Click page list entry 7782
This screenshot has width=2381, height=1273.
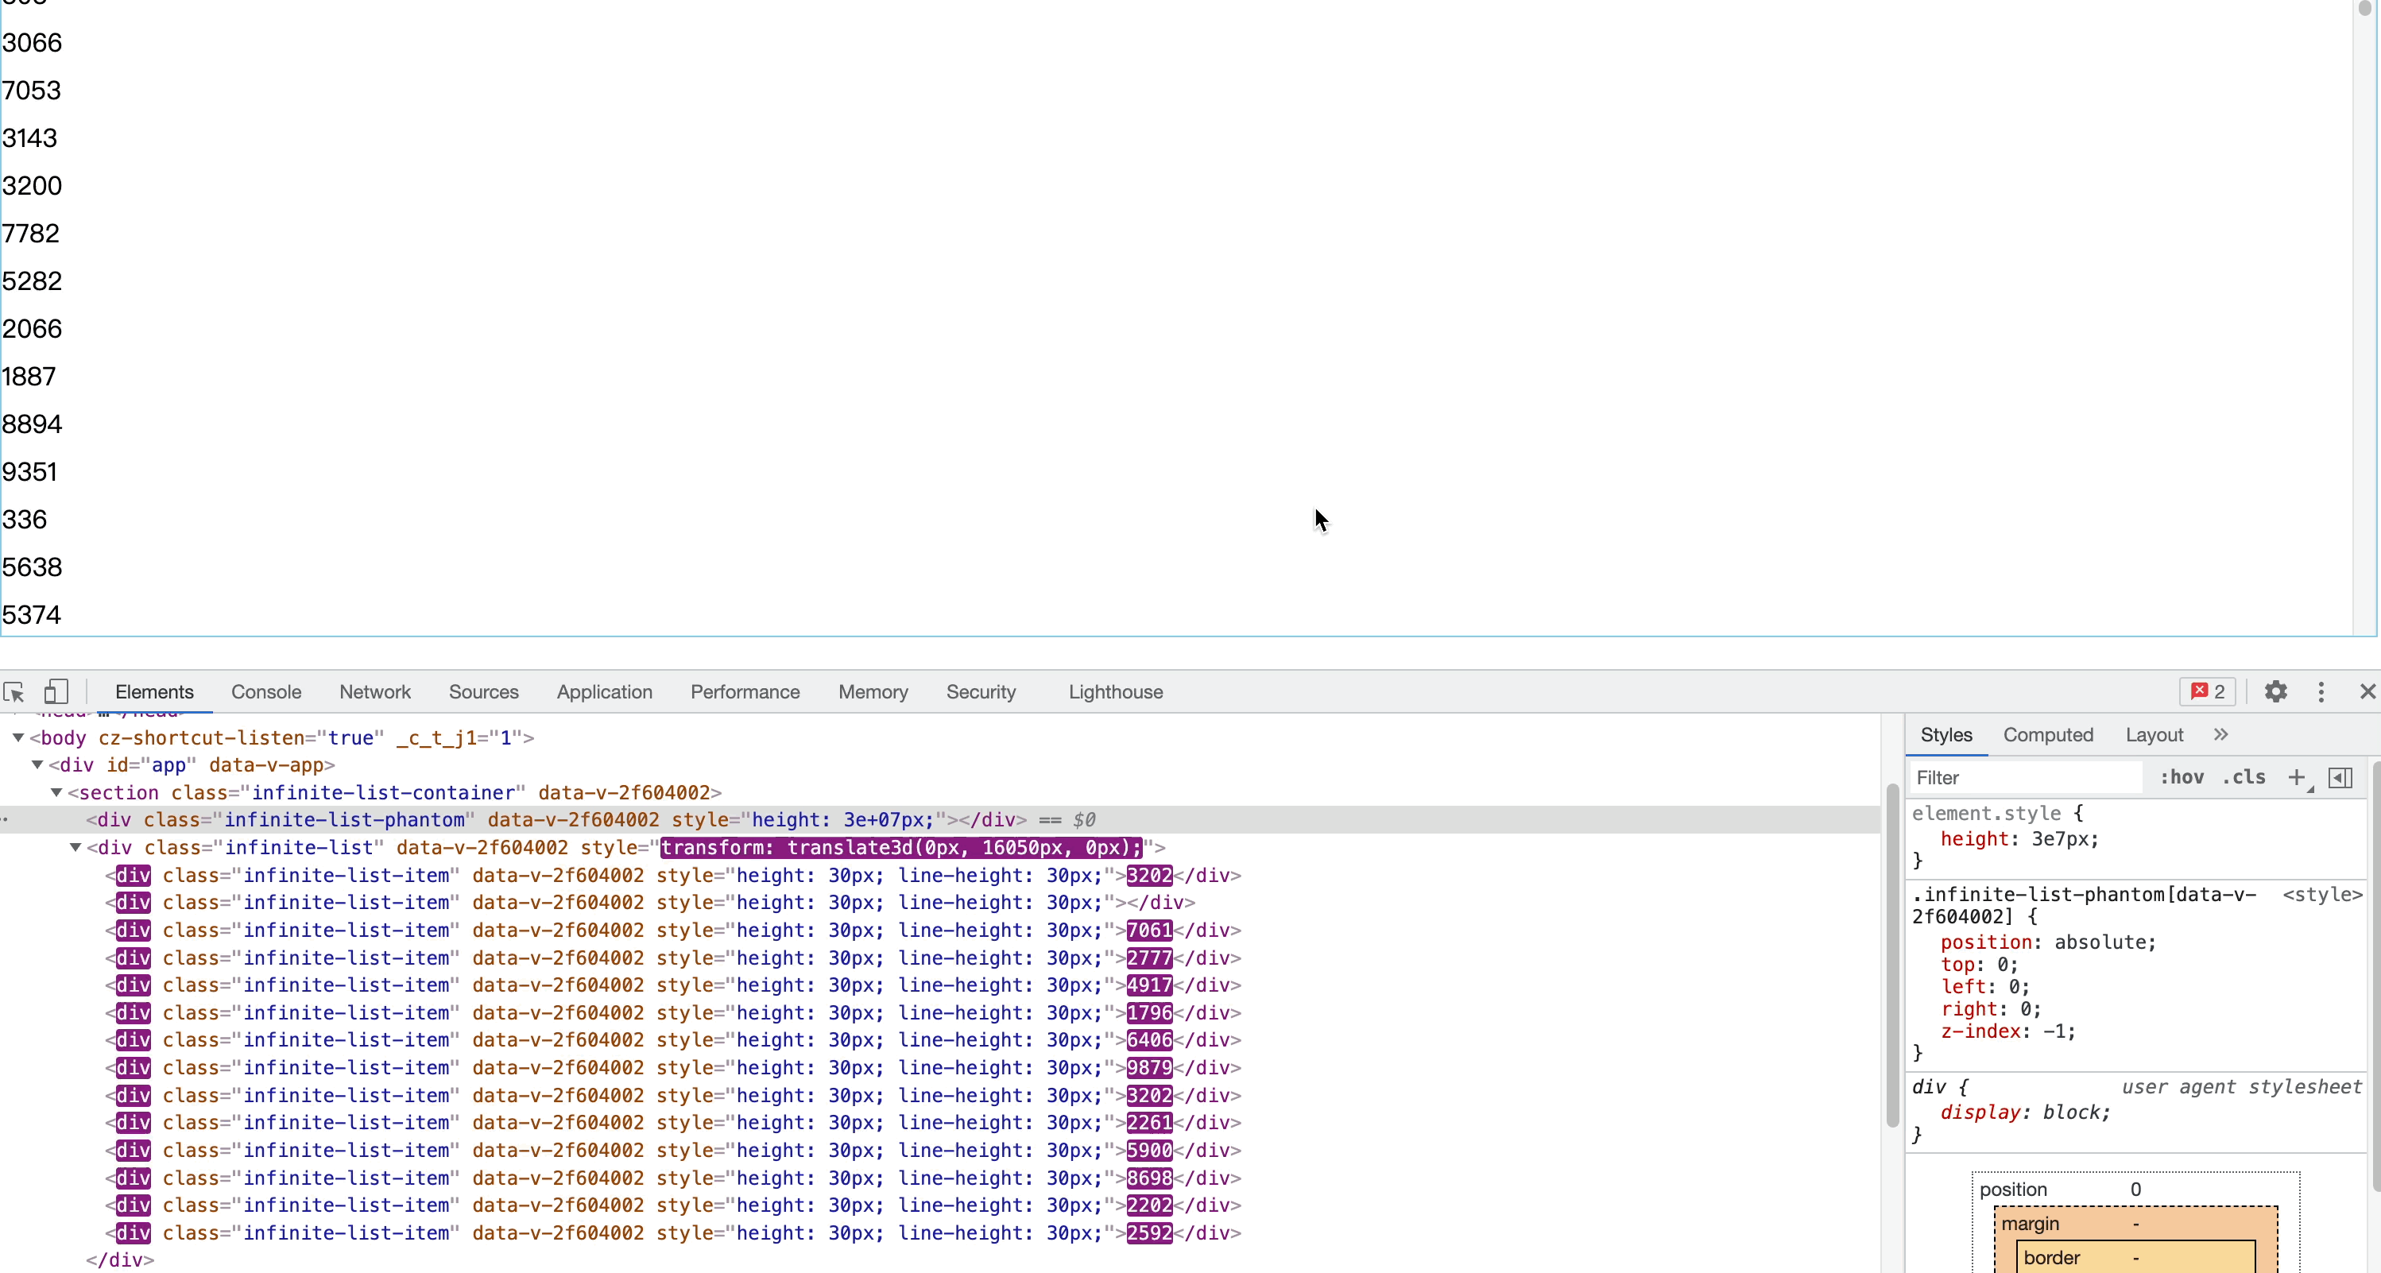point(30,233)
